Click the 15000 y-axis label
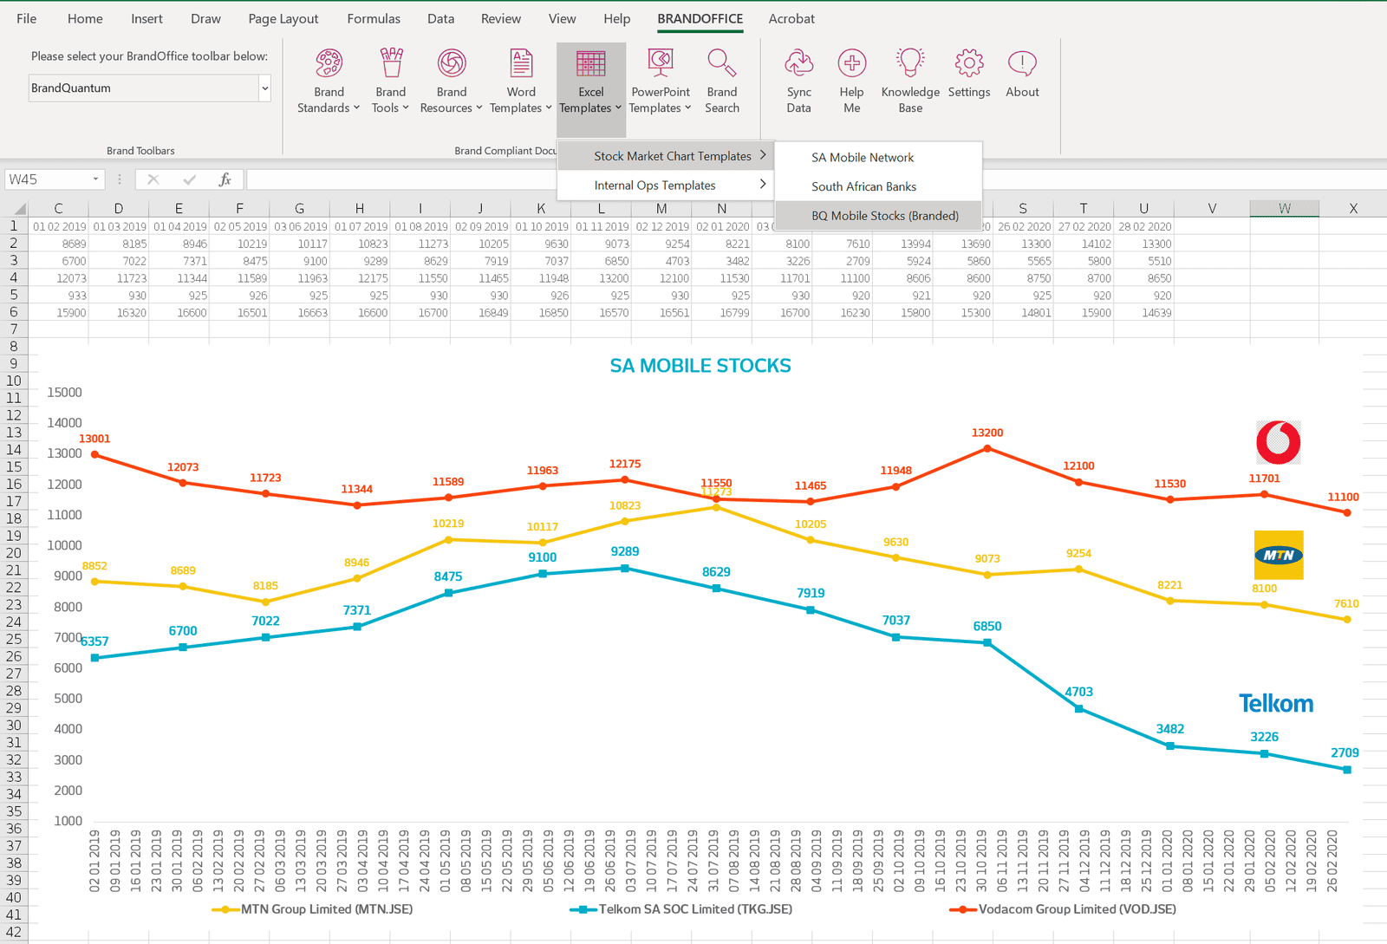Screen dimensions: 1387x944 click(64, 392)
